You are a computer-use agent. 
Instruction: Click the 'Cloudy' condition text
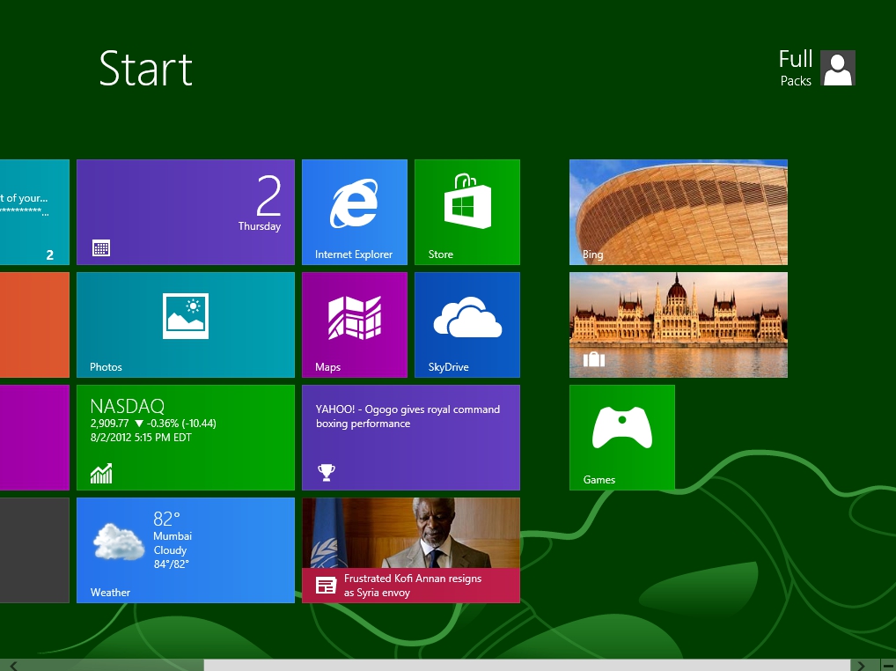(170, 549)
